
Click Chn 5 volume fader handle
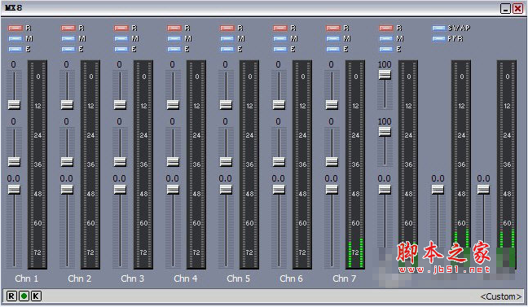(x=226, y=190)
